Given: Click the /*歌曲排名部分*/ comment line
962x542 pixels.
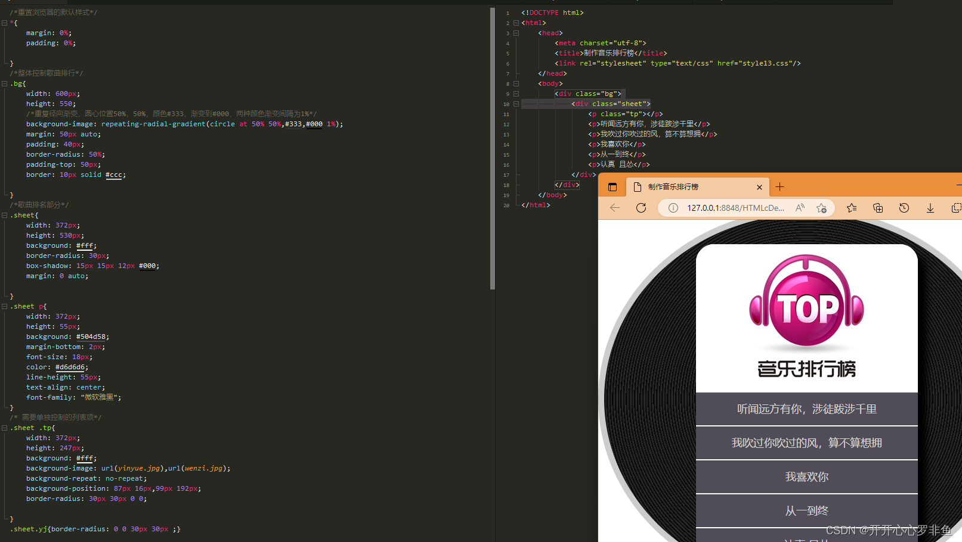Looking at the screenshot, I should [39, 205].
